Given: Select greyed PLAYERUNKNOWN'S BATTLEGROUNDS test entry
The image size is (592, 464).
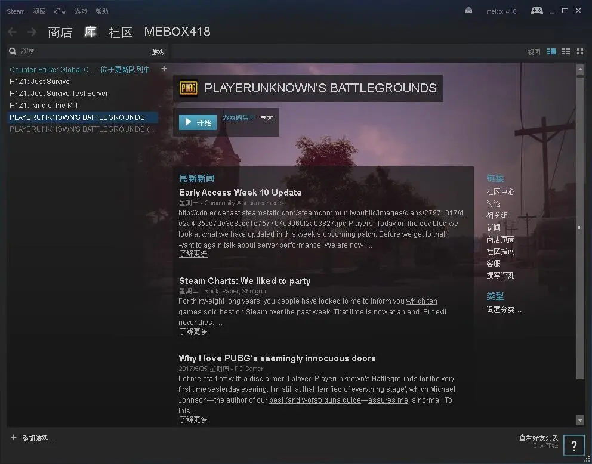Looking at the screenshot, I should pyautogui.click(x=82, y=129).
